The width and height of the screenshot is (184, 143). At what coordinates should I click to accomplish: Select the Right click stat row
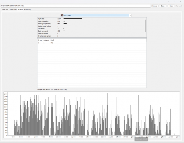(x=91, y=19)
